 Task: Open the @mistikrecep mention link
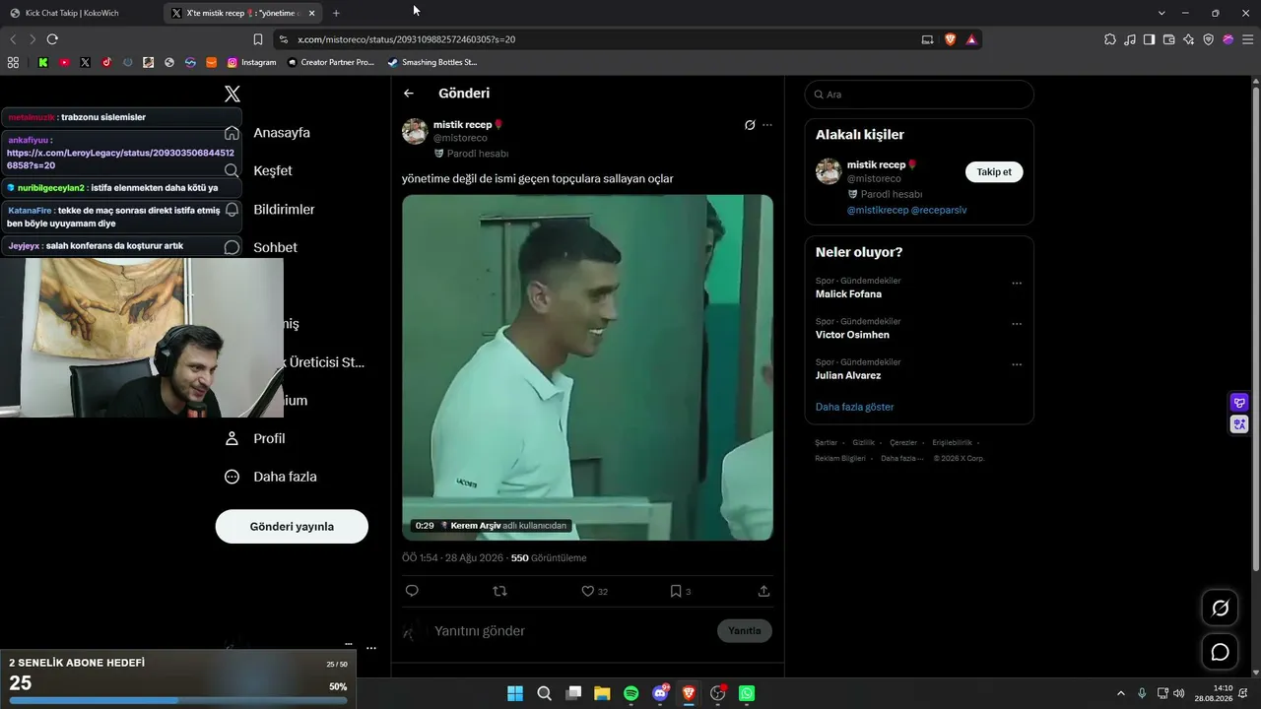tap(877, 211)
